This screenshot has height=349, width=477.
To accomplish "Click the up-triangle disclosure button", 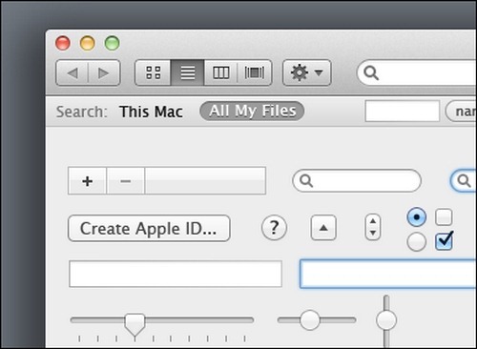I will (323, 228).
